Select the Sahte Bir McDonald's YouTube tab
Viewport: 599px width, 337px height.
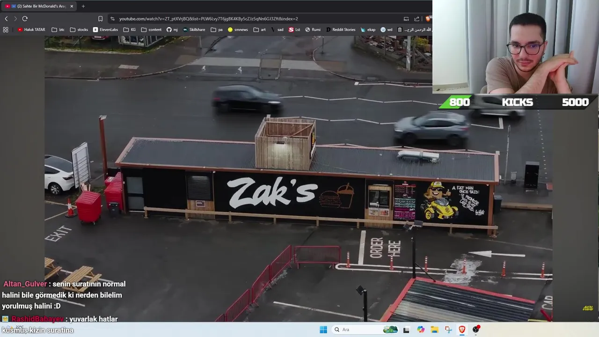[x=39, y=6]
